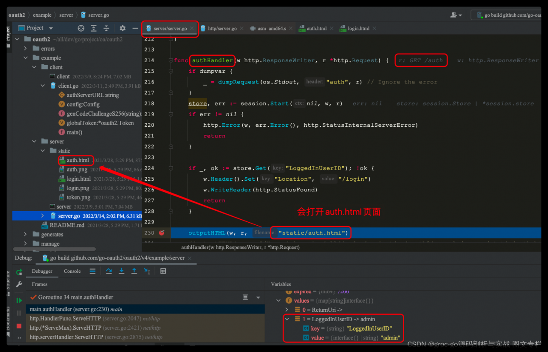Pause the running program
548x352 pixels.
click(x=19, y=313)
